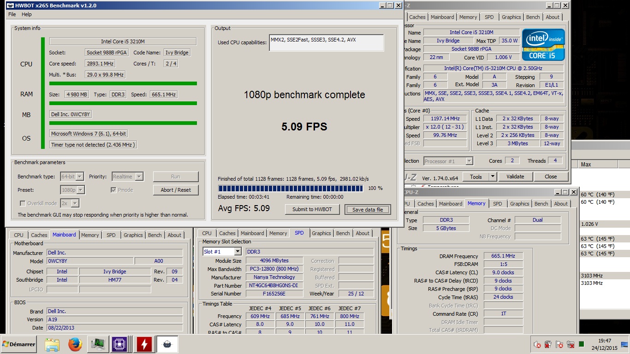Click the green square tray icon
630x354 pixels.
click(582, 344)
